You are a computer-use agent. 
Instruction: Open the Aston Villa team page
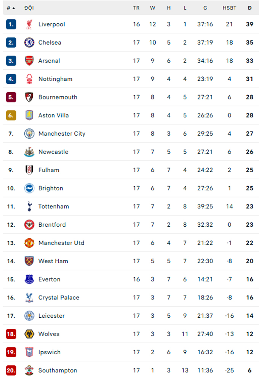(53, 115)
